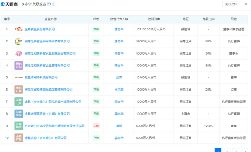Click the 持股比例 column header
The width and height of the screenshot is (251, 152).
pos(209,19)
